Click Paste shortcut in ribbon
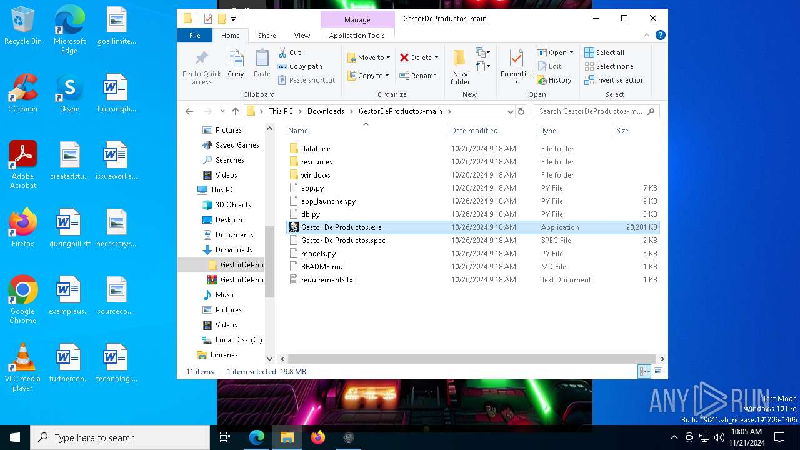 click(x=306, y=80)
